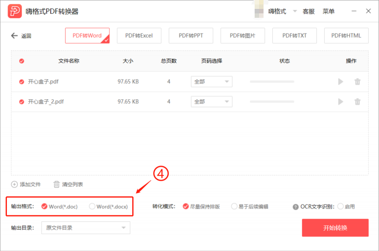Expand the account dropdown arrow beside 嗨格式
This screenshot has width=379, height=251.
[295, 11]
